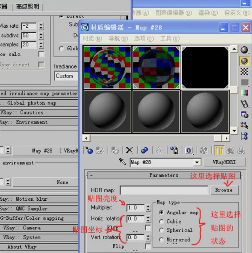Viewport: 252px width, 253px height.
Task: Open 材质(M) menu in Material Editor
Action: coord(92,39)
